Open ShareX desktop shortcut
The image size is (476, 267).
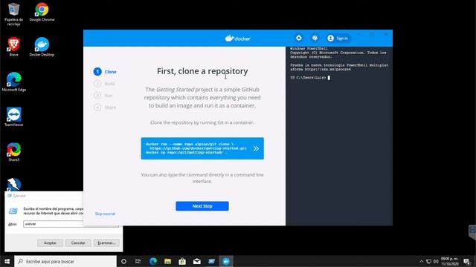click(x=13, y=152)
